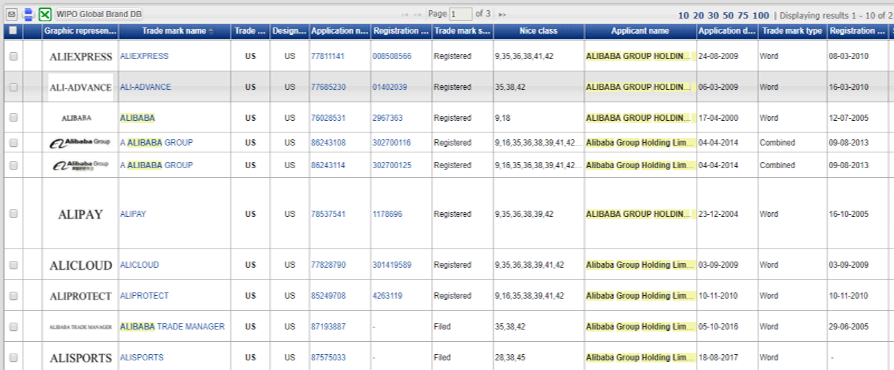Go to first page arrow icon

pyautogui.click(x=404, y=14)
